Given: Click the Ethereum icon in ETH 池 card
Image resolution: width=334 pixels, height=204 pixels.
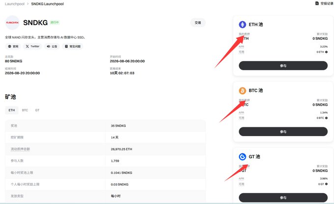Looking at the screenshot, I should coord(243,25).
